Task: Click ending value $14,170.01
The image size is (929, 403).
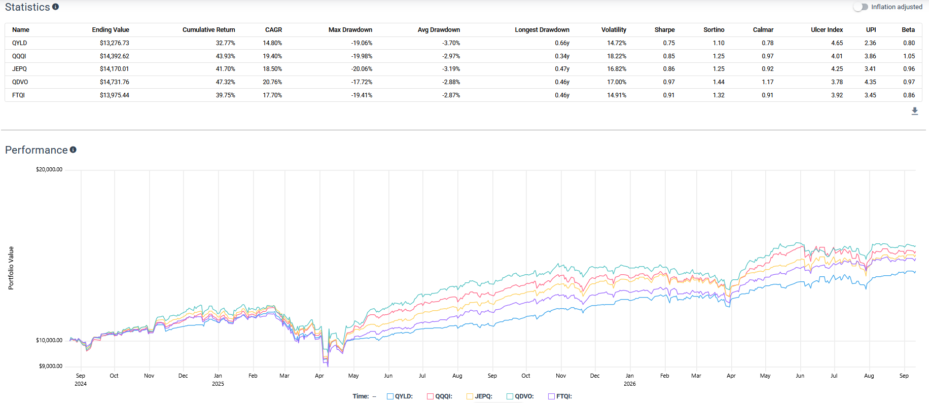Action: pyautogui.click(x=115, y=69)
